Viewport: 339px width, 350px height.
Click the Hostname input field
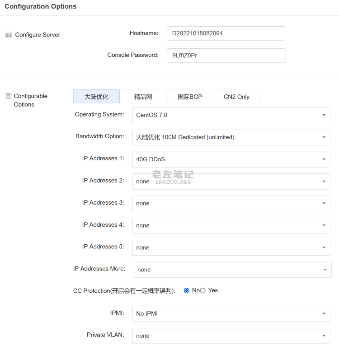[x=226, y=33]
